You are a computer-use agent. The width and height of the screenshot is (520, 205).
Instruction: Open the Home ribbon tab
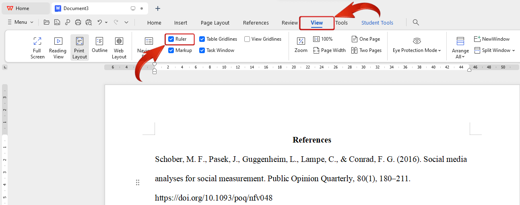pyautogui.click(x=154, y=23)
